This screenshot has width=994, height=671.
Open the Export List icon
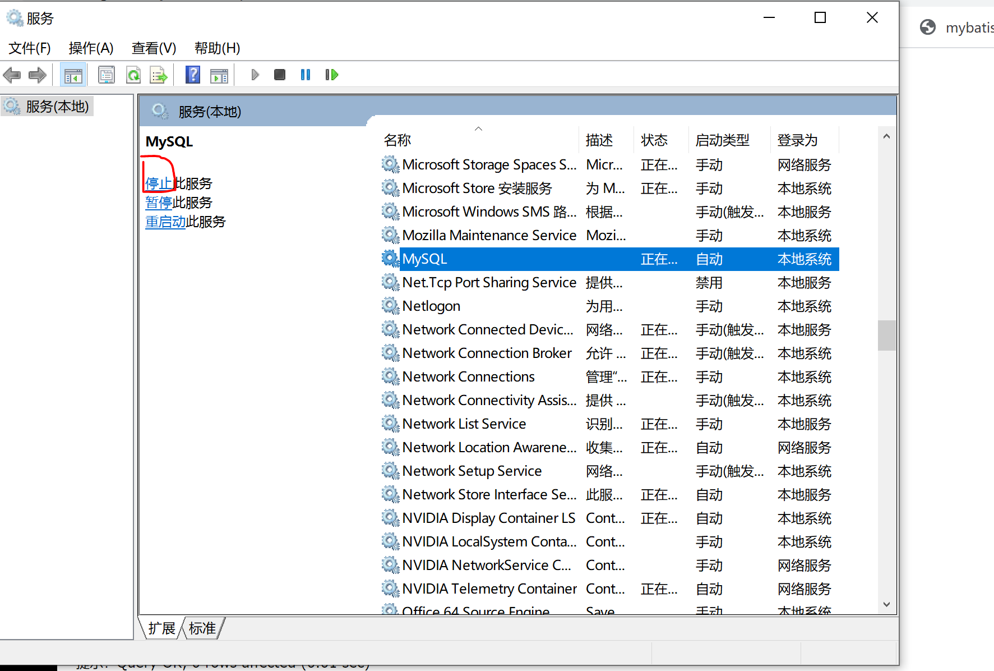(159, 75)
